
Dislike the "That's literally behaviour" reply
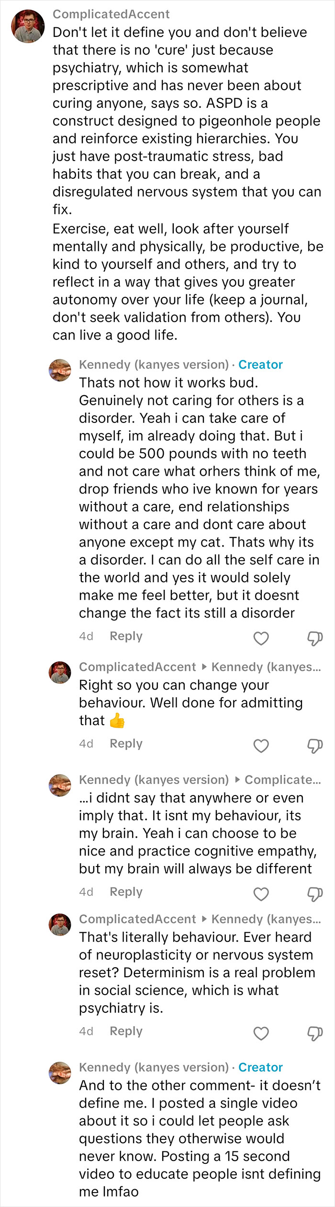pyautogui.click(x=314, y=1033)
